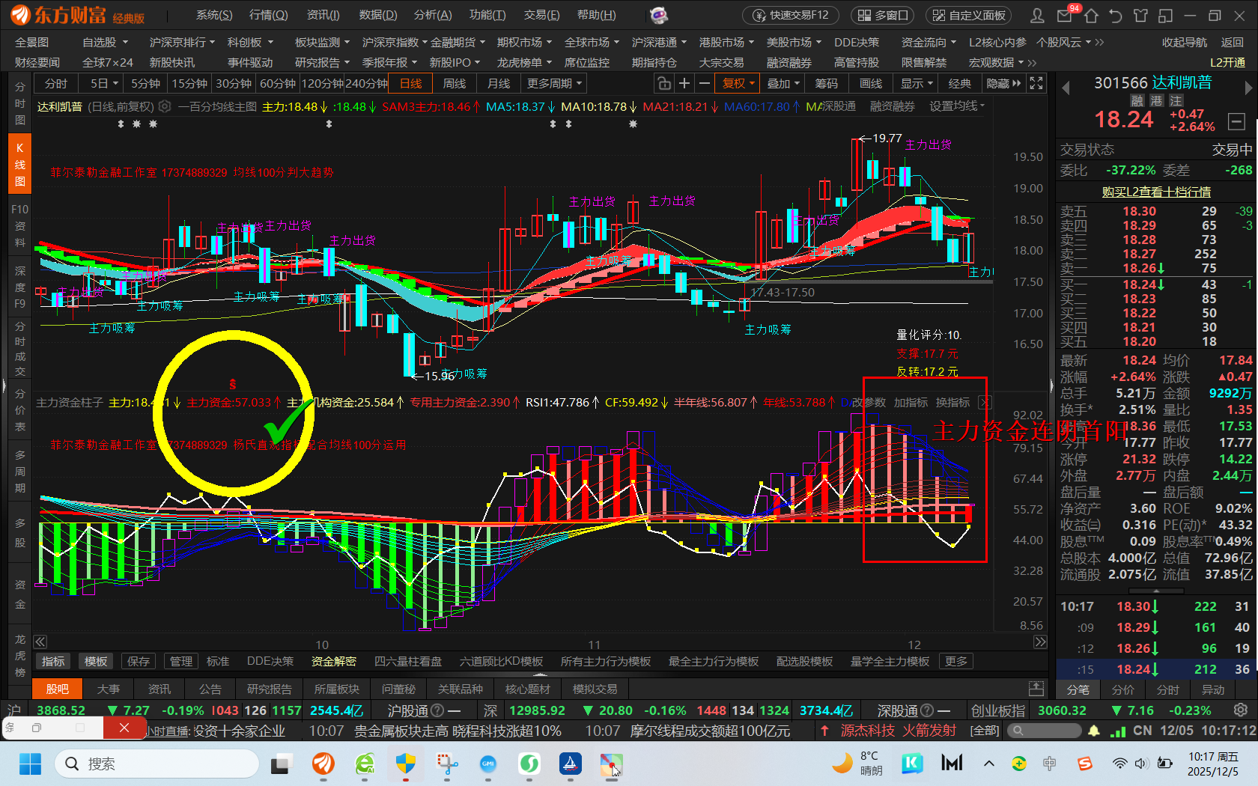Click the 自定义面板 button
Screen dimensions: 1258x786
click(969, 15)
